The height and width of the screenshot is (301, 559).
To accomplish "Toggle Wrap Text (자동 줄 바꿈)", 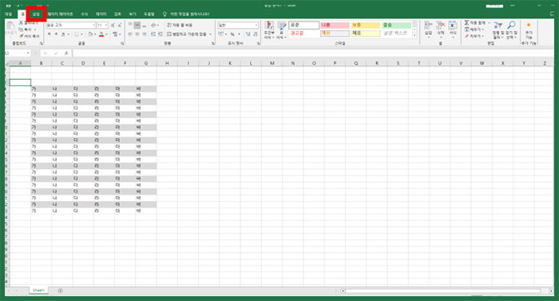I will pos(180,26).
